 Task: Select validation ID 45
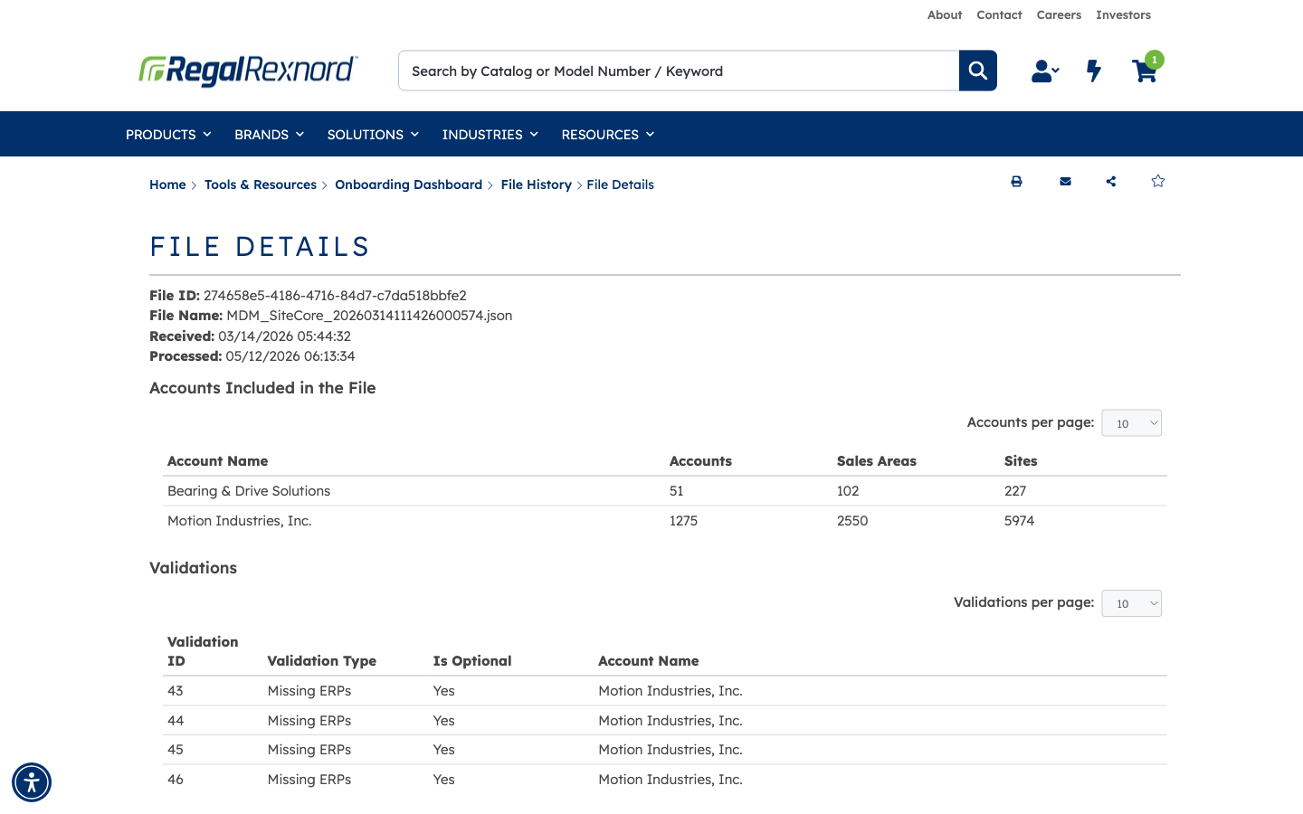(x=176, y=750)
